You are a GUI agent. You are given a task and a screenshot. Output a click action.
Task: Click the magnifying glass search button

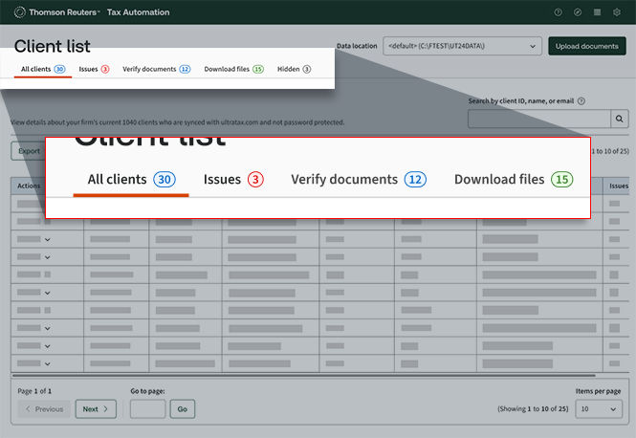620,119
